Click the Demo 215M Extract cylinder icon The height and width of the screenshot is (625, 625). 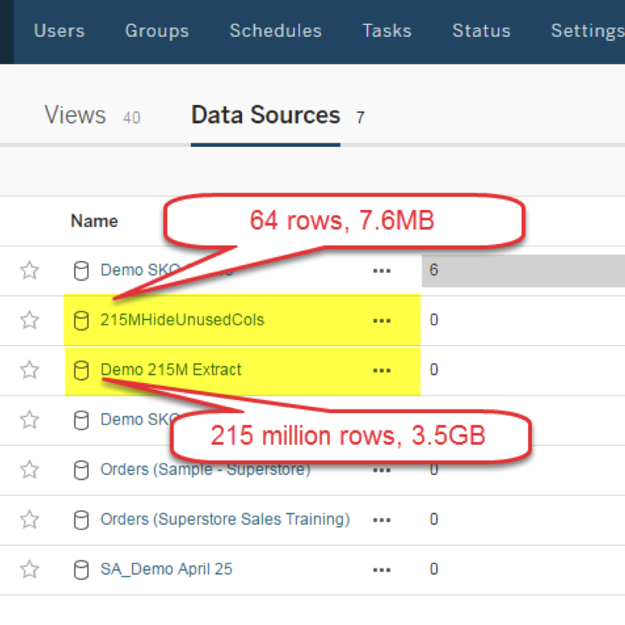[81, 370]
